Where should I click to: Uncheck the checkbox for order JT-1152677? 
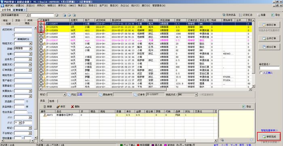pos(41,24)
